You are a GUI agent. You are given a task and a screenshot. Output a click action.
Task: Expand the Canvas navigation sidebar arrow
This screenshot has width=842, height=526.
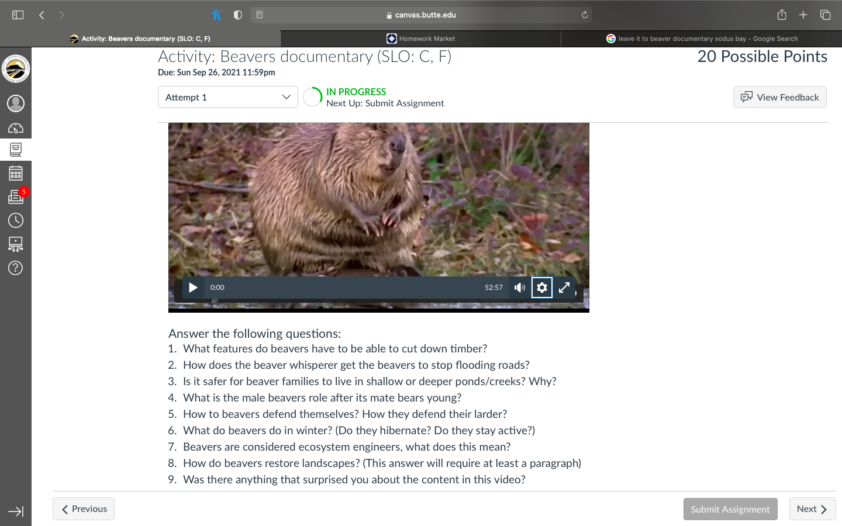[16, 511]
